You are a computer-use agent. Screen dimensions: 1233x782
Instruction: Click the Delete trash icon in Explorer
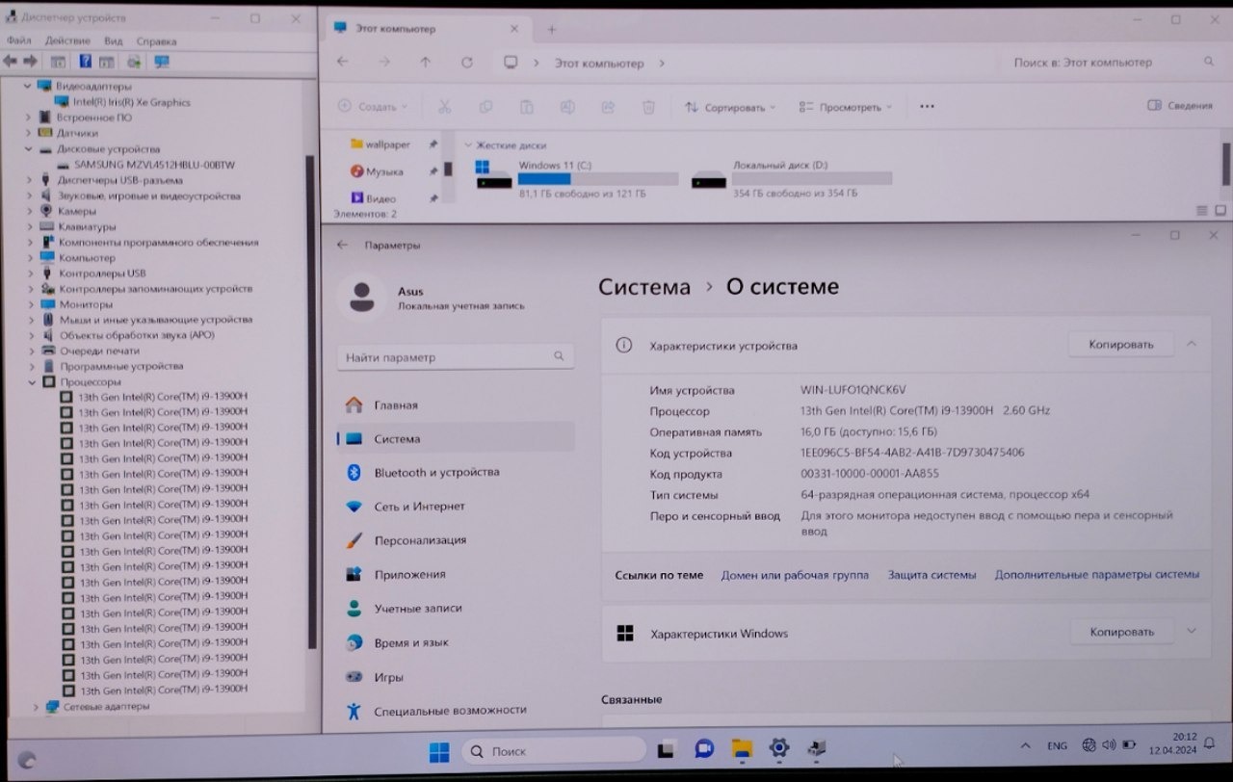tap(649, 107)
